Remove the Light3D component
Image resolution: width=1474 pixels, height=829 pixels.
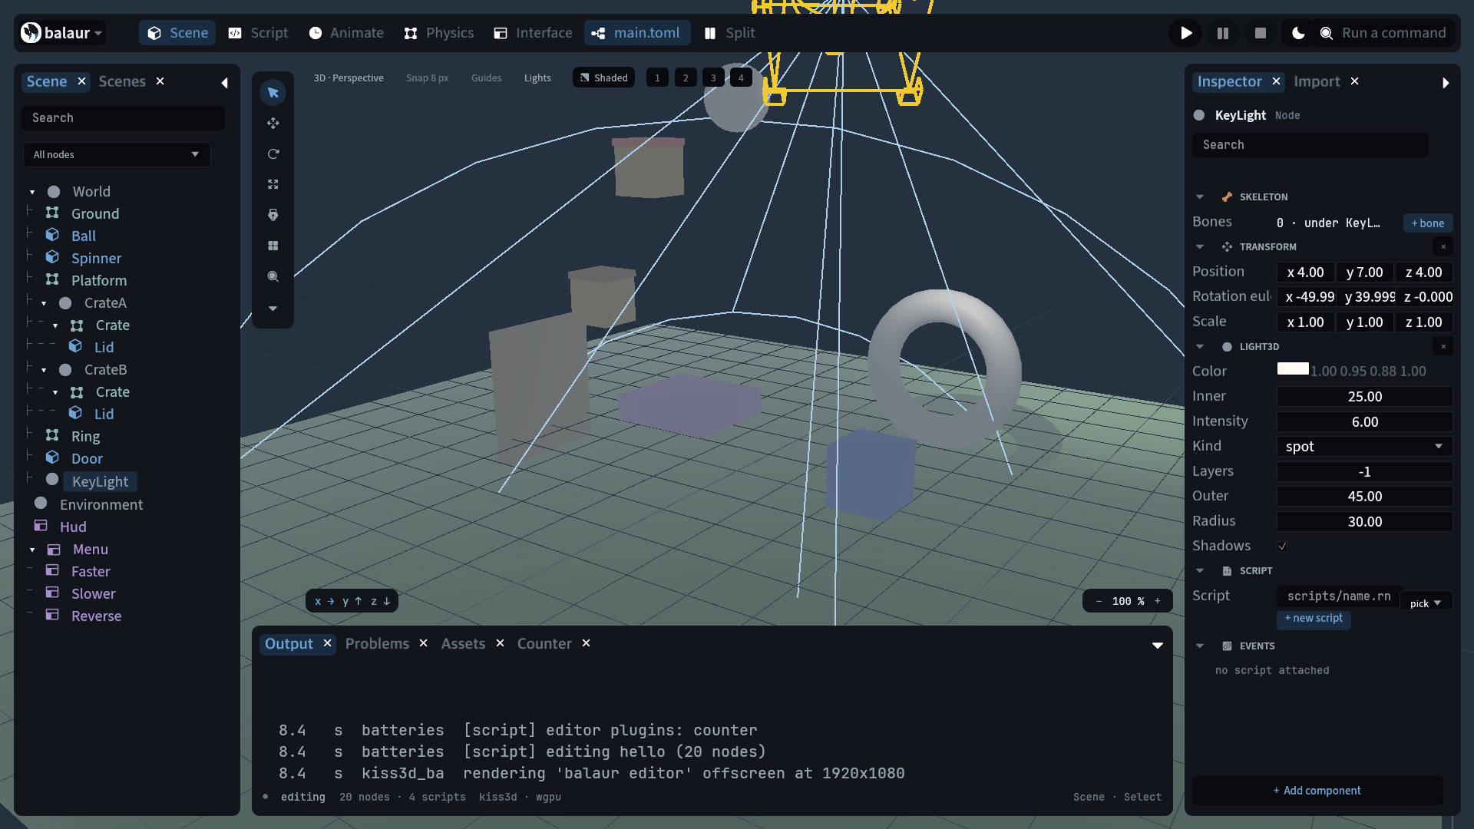pos(1443,347)
